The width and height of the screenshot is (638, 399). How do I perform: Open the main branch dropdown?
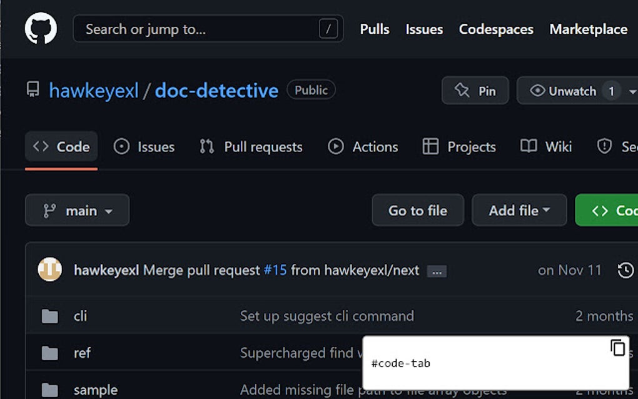[77, 210]
